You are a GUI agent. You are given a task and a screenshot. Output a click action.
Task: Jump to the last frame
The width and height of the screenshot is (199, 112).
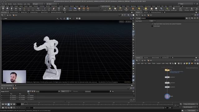coord(14,104)
